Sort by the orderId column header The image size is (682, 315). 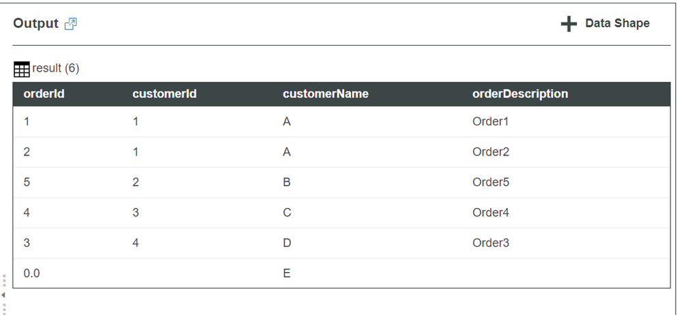click(44, 93)
